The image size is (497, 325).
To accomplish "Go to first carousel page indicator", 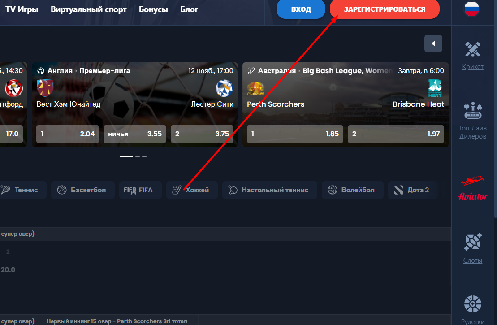I will 126,156.
